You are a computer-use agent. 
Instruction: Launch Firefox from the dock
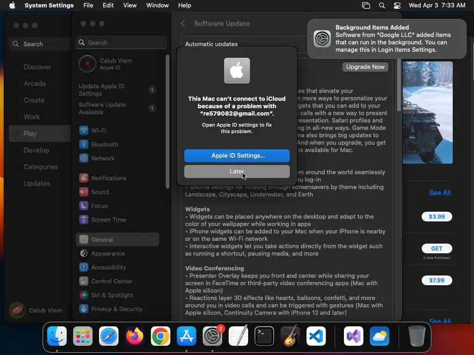click(x=135, y=336)
